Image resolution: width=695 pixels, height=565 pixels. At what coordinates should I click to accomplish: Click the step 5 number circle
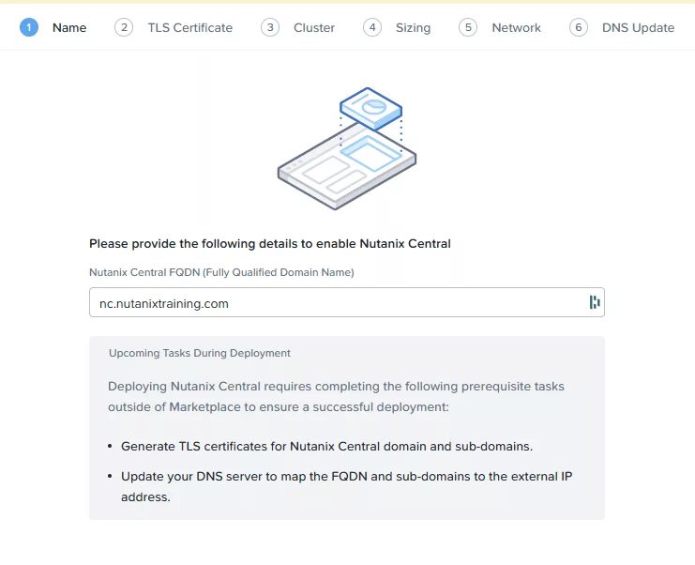pyautogui.click(x=468, y=27)
